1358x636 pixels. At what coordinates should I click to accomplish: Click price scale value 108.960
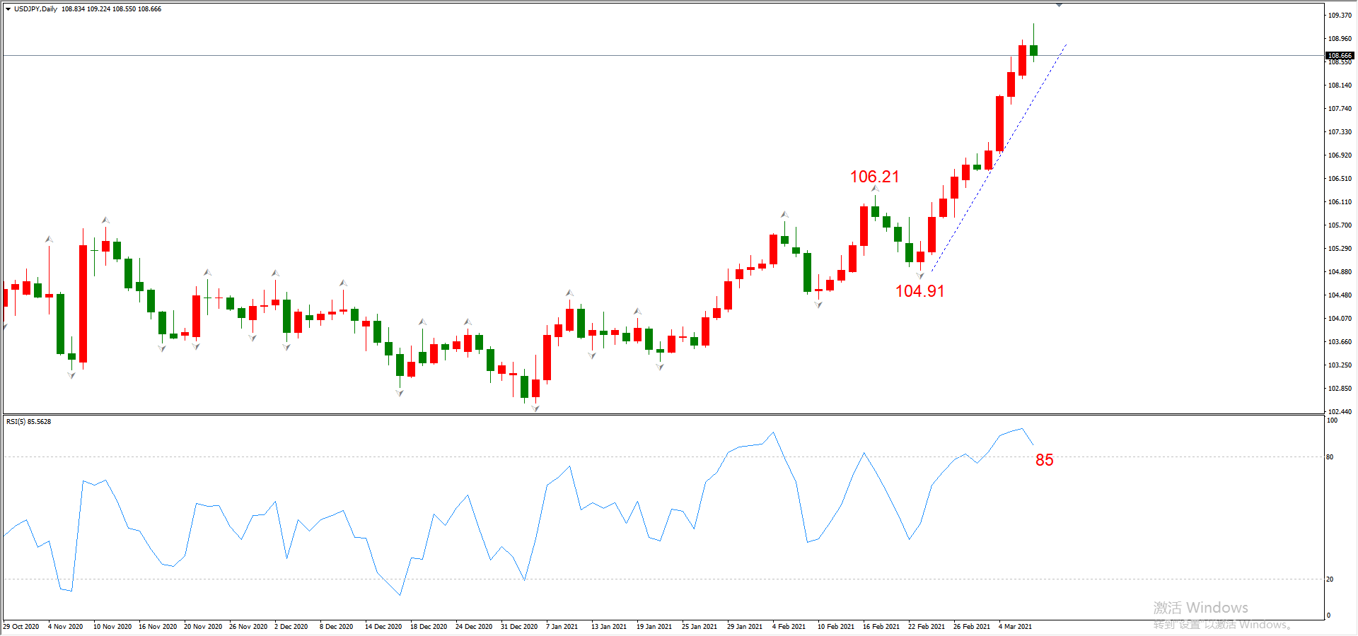(1340, 39)
